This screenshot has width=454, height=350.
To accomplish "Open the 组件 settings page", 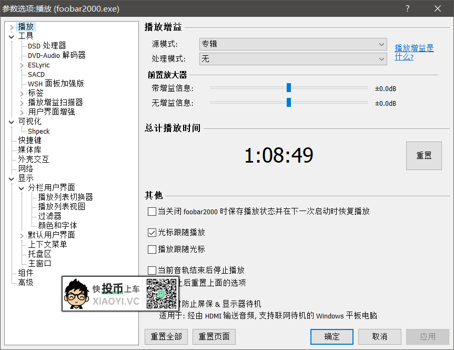I will [26, 273].
